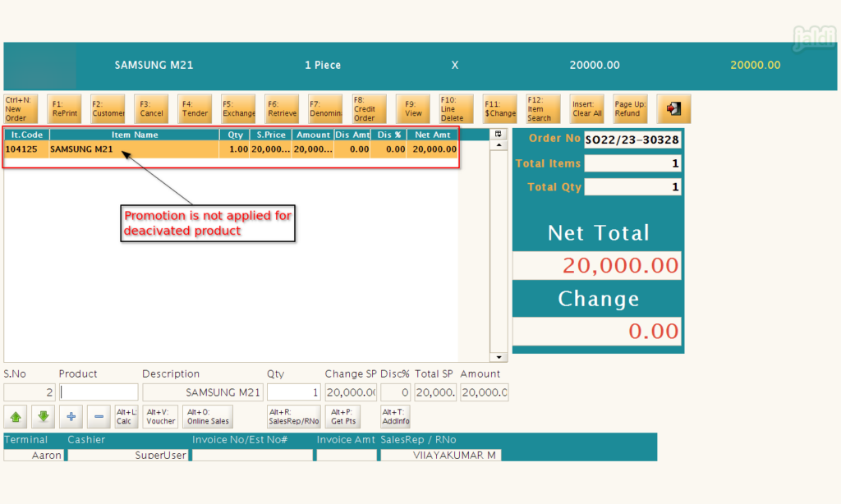Image resolution: width=841 pixels, height=504 pixels.
Task: Click the Qty input field
Action: tap(294, 392)
